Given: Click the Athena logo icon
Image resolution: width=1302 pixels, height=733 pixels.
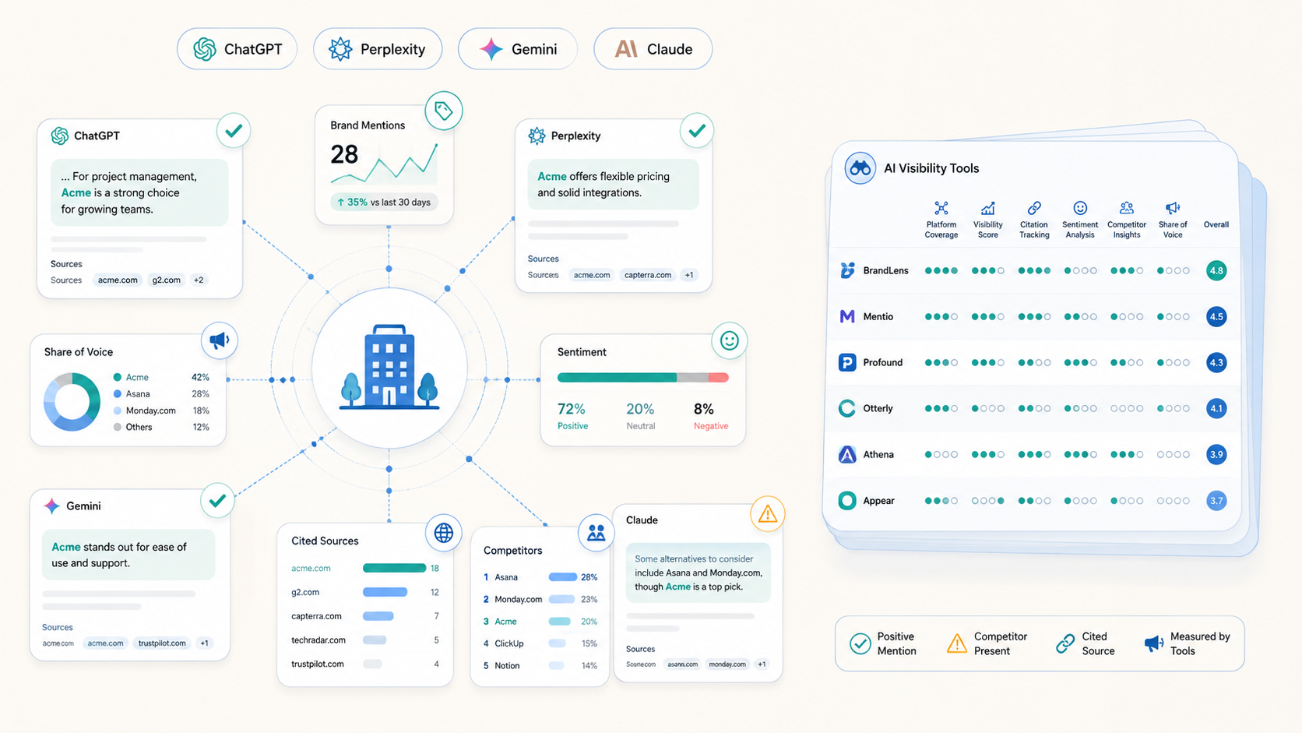Looking at the screenshot, I should [x=847, y=454].
